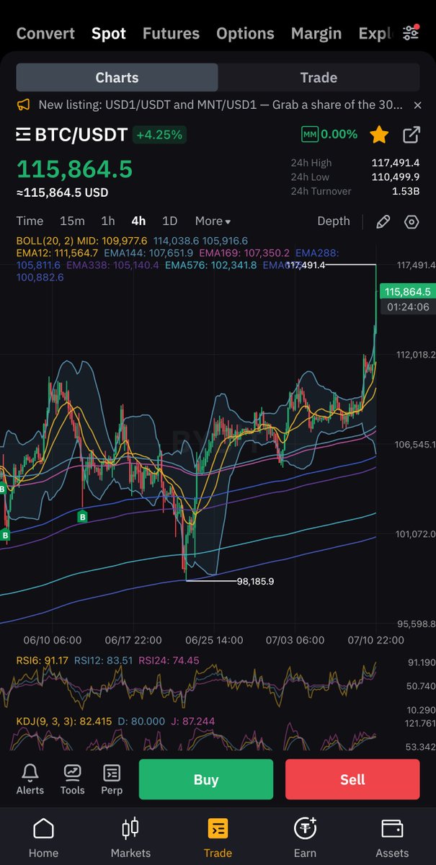Screen dimensions: 436x865
Task: Open the chart indicator settings hexagon icon
Action: (411, 221)
